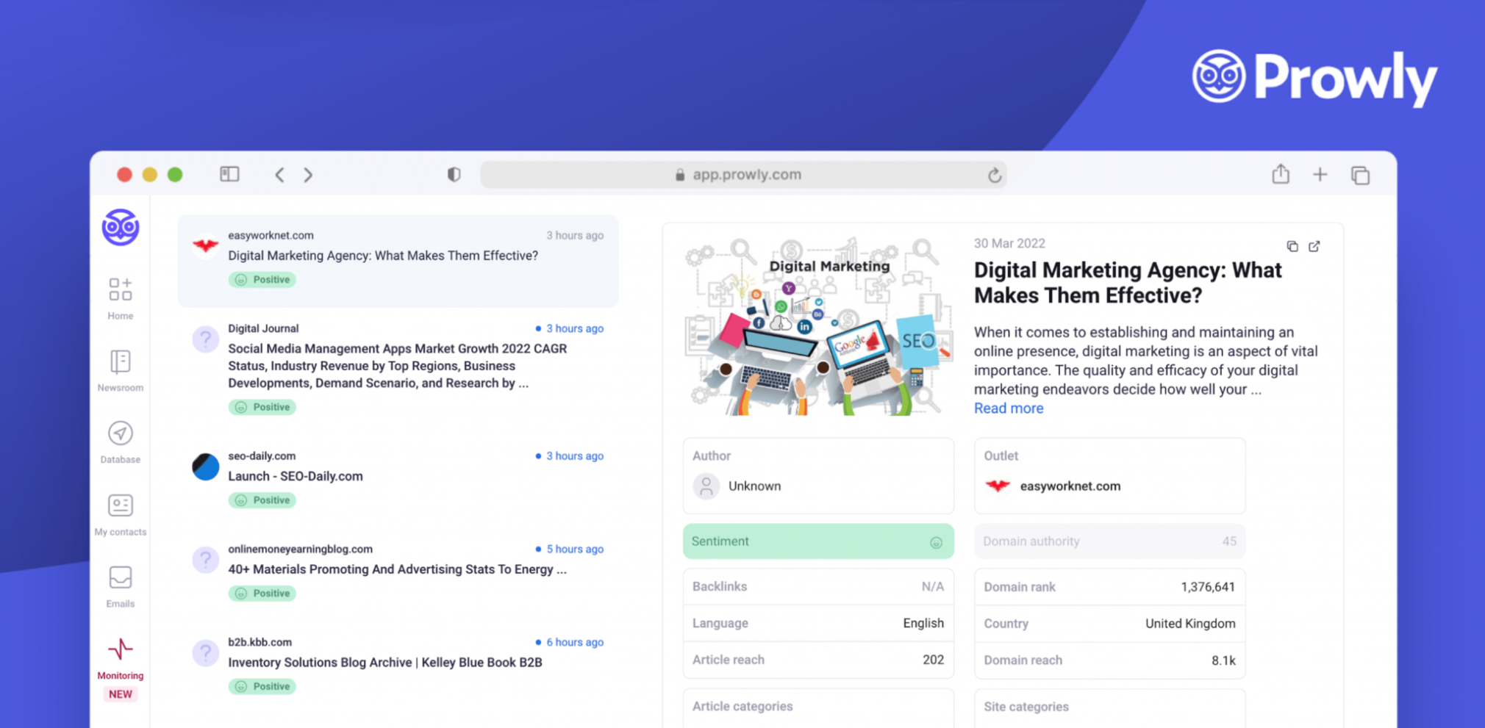Open the article externally via the external-link icon

pyautogui.click(x=1314, y=246)
